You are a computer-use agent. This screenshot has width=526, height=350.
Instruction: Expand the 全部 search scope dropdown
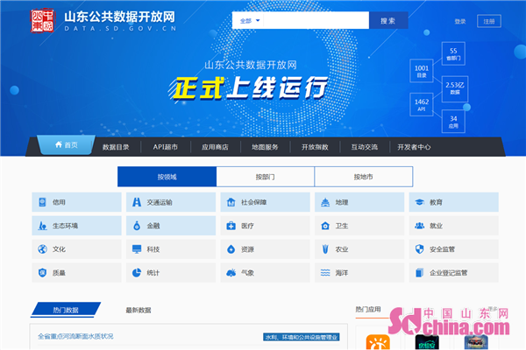(x=250, y=21)
